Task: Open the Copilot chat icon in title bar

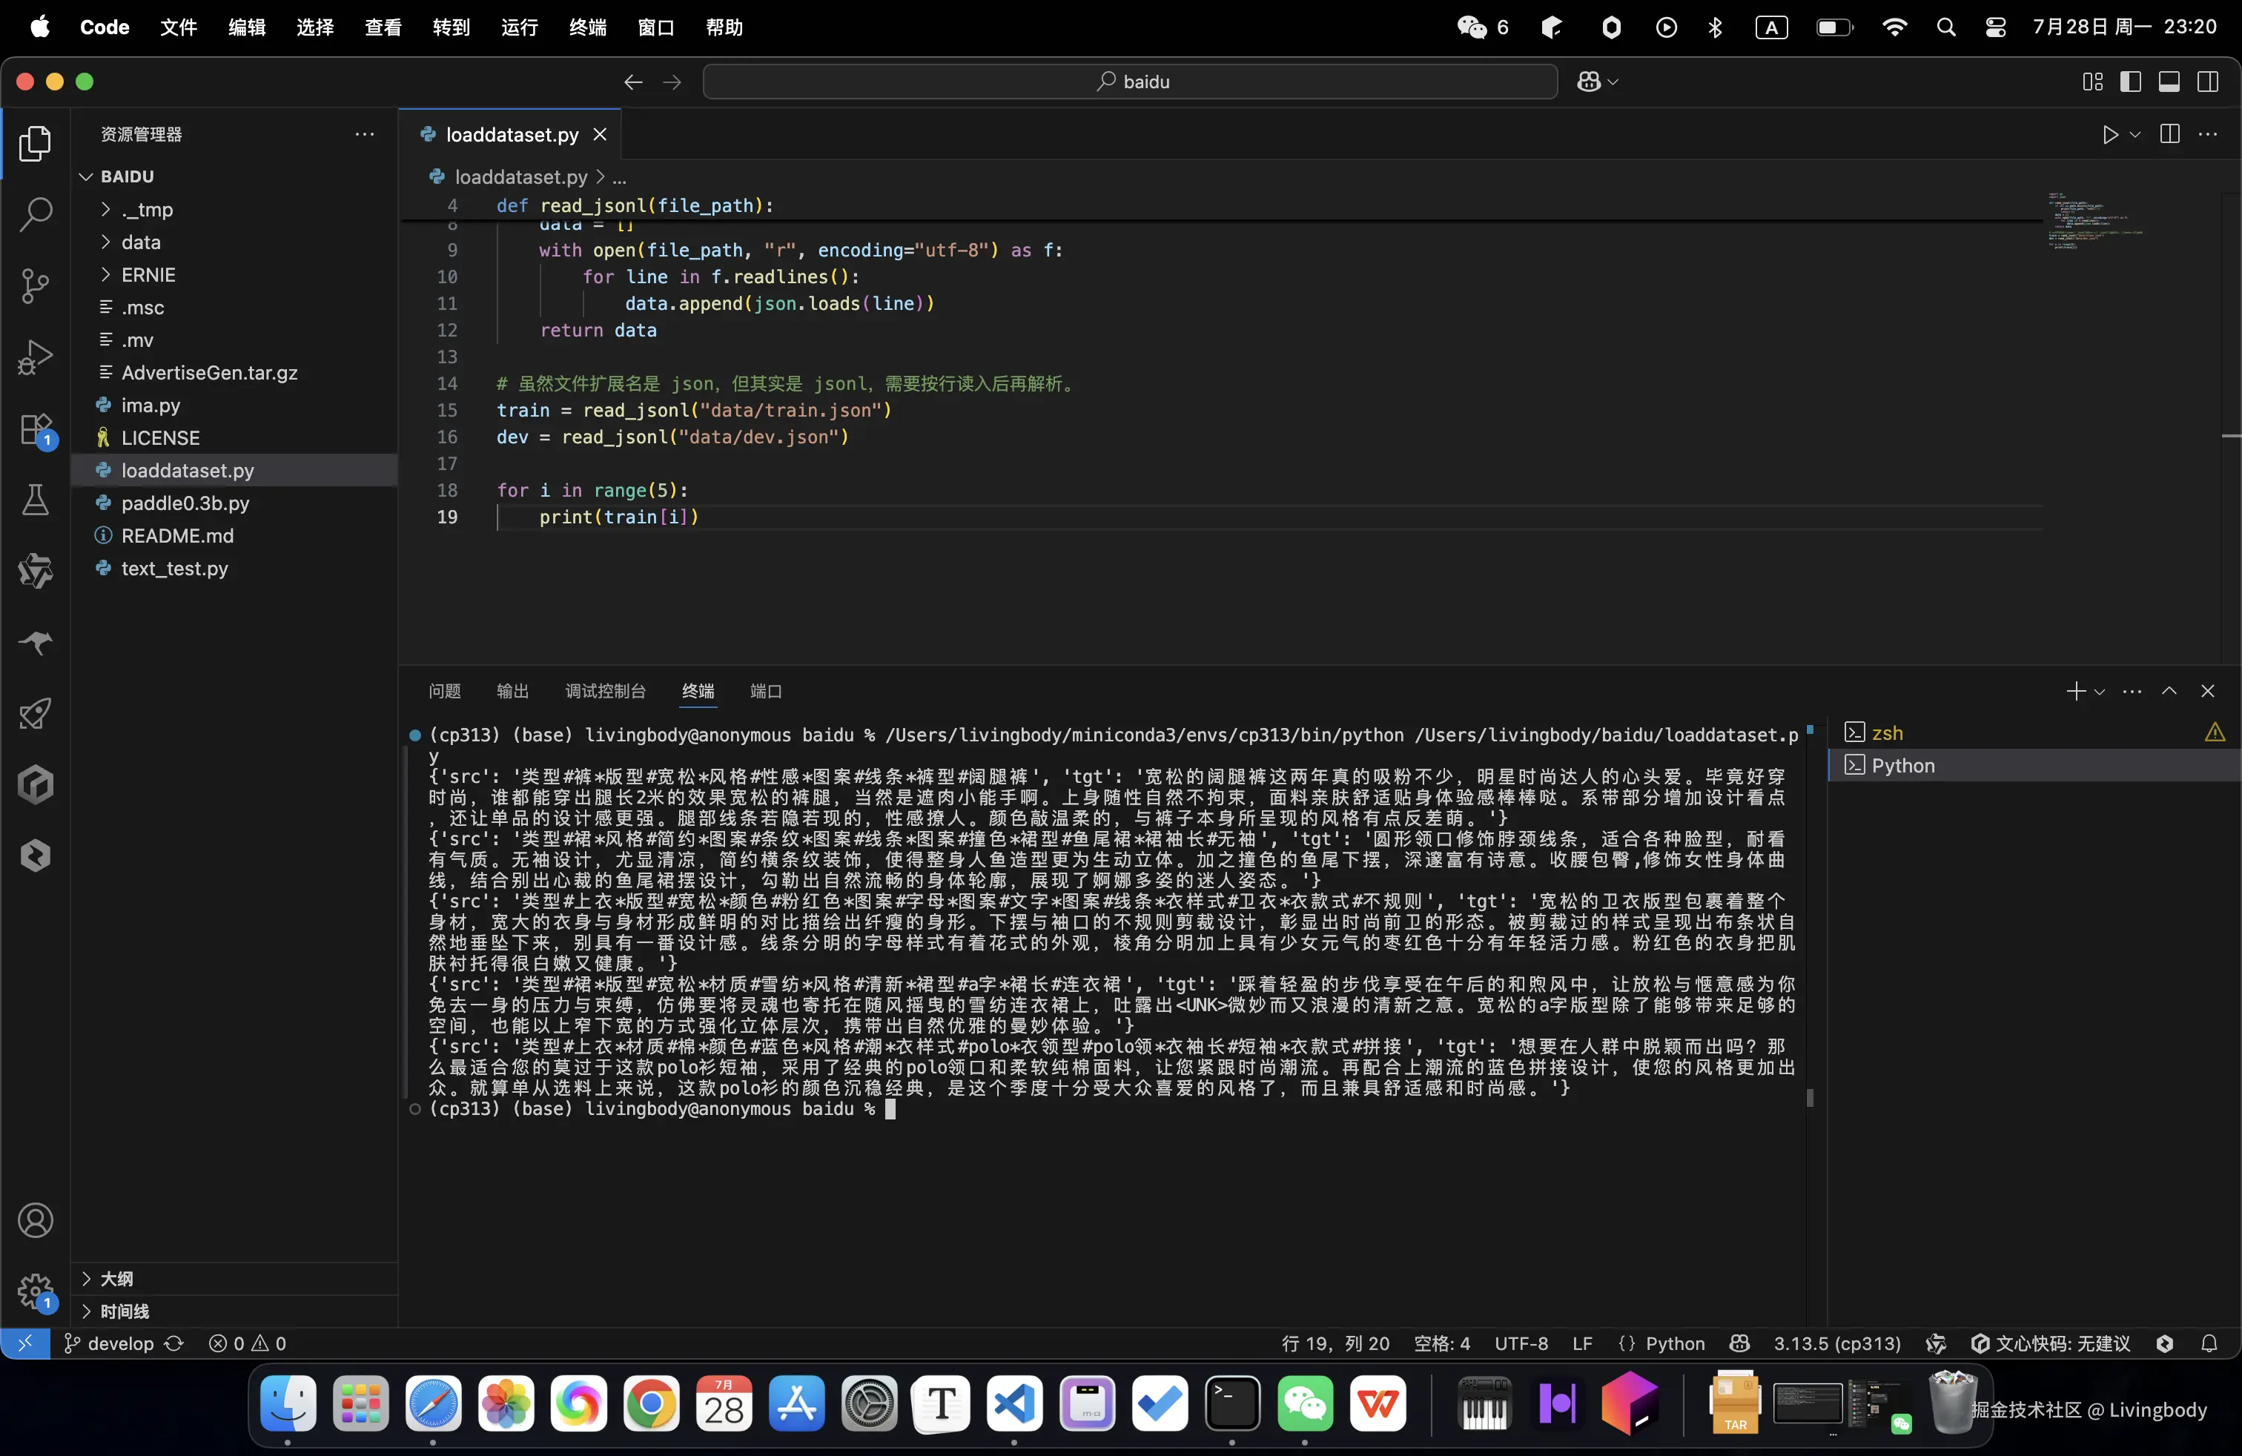Action: [x=1589, y=82]
